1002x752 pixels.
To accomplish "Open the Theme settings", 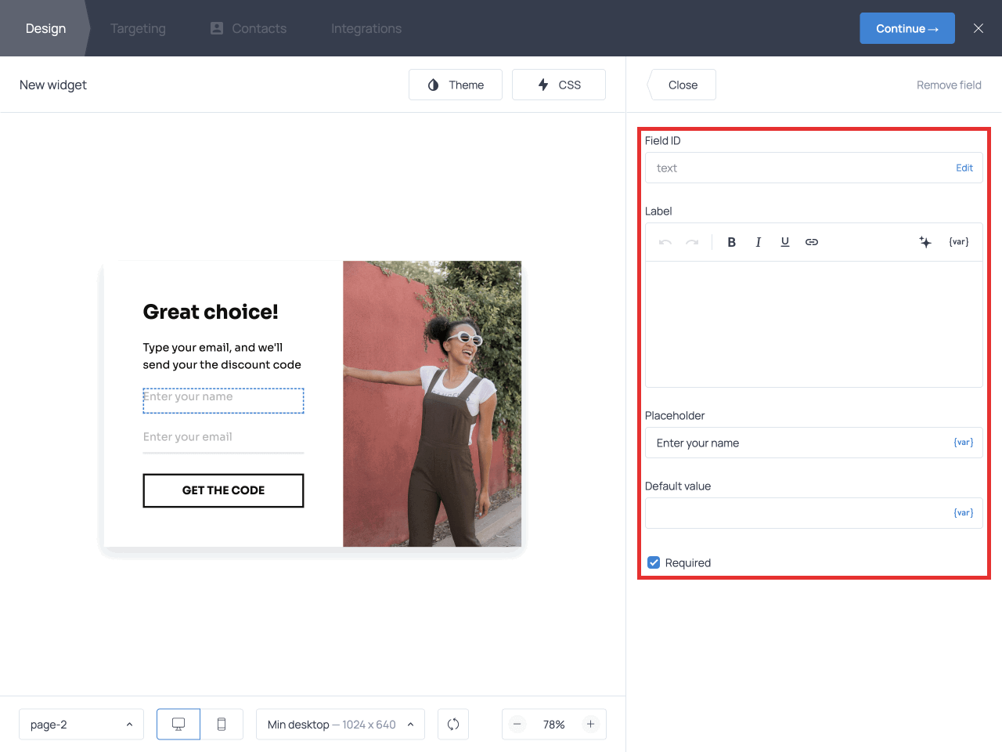I will coord(456,85).
